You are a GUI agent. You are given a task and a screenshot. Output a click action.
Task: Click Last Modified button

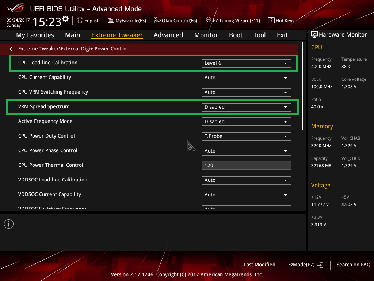(260, 265)
